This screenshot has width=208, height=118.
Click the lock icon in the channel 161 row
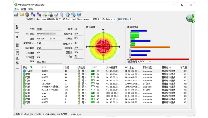(x=79, y=90)
